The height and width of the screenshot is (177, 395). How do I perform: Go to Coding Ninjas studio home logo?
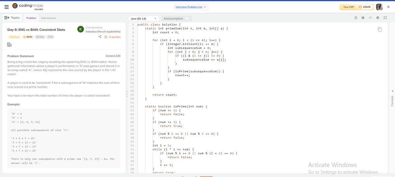pos(28,7)
